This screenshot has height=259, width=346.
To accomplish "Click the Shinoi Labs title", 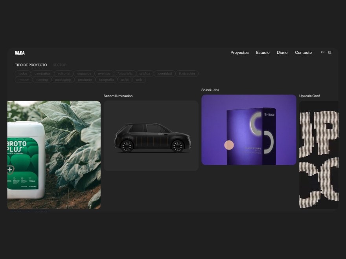I will pos(210,90).
